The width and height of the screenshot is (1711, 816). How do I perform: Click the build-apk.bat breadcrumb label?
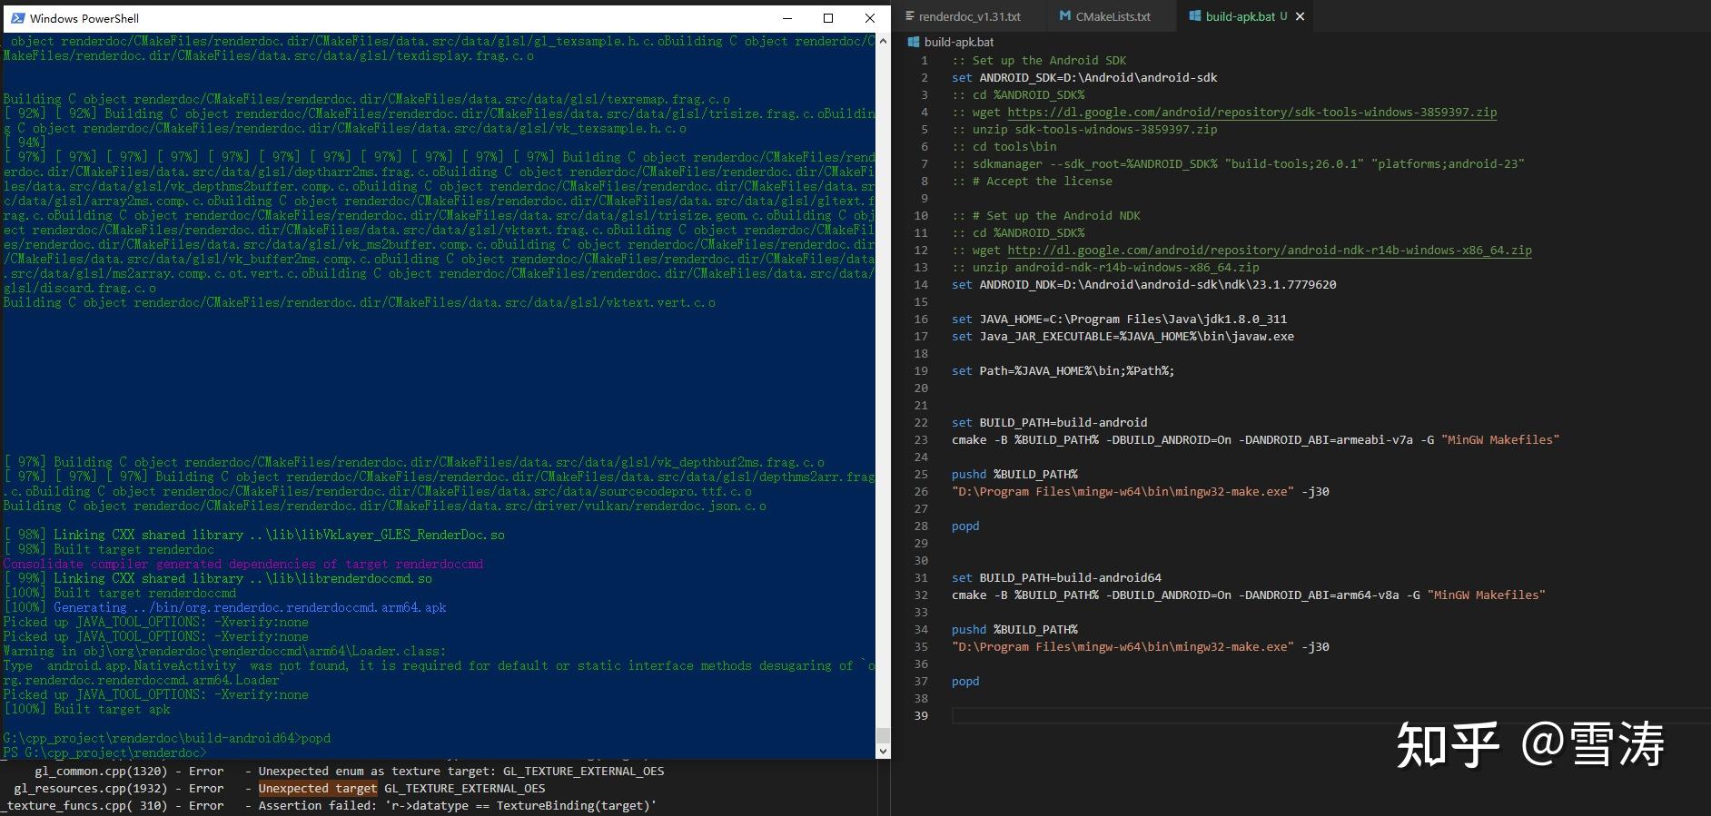click(x=959, y=42)
